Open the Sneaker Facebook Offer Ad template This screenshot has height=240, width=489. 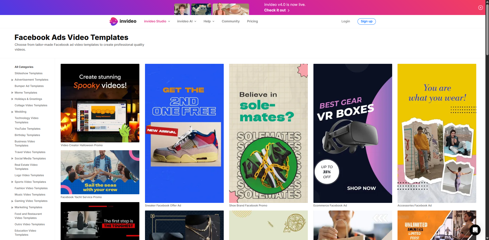click(x=184, y=133)
